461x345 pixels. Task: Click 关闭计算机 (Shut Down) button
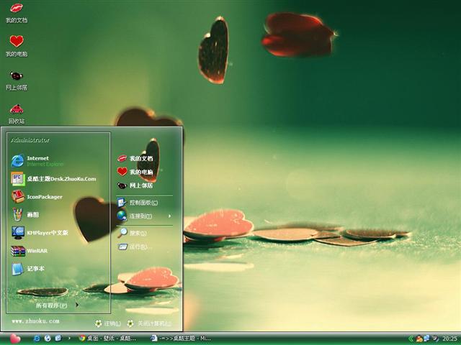(149, 323)
